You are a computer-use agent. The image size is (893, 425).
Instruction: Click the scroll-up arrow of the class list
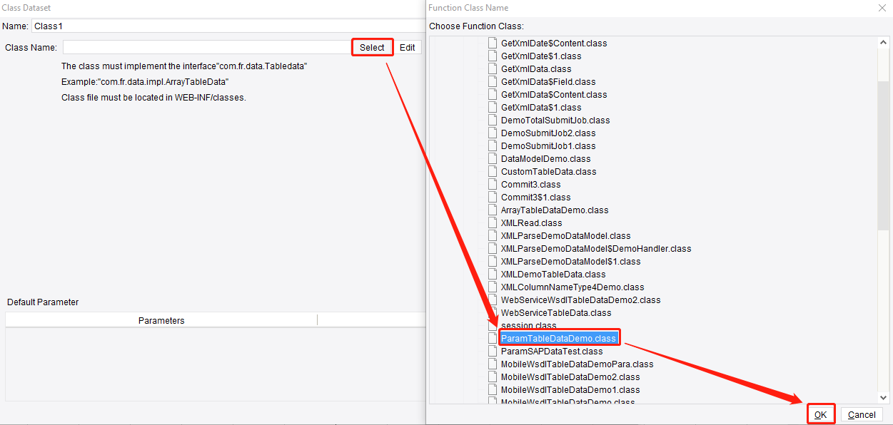click(x=884, y=43)
